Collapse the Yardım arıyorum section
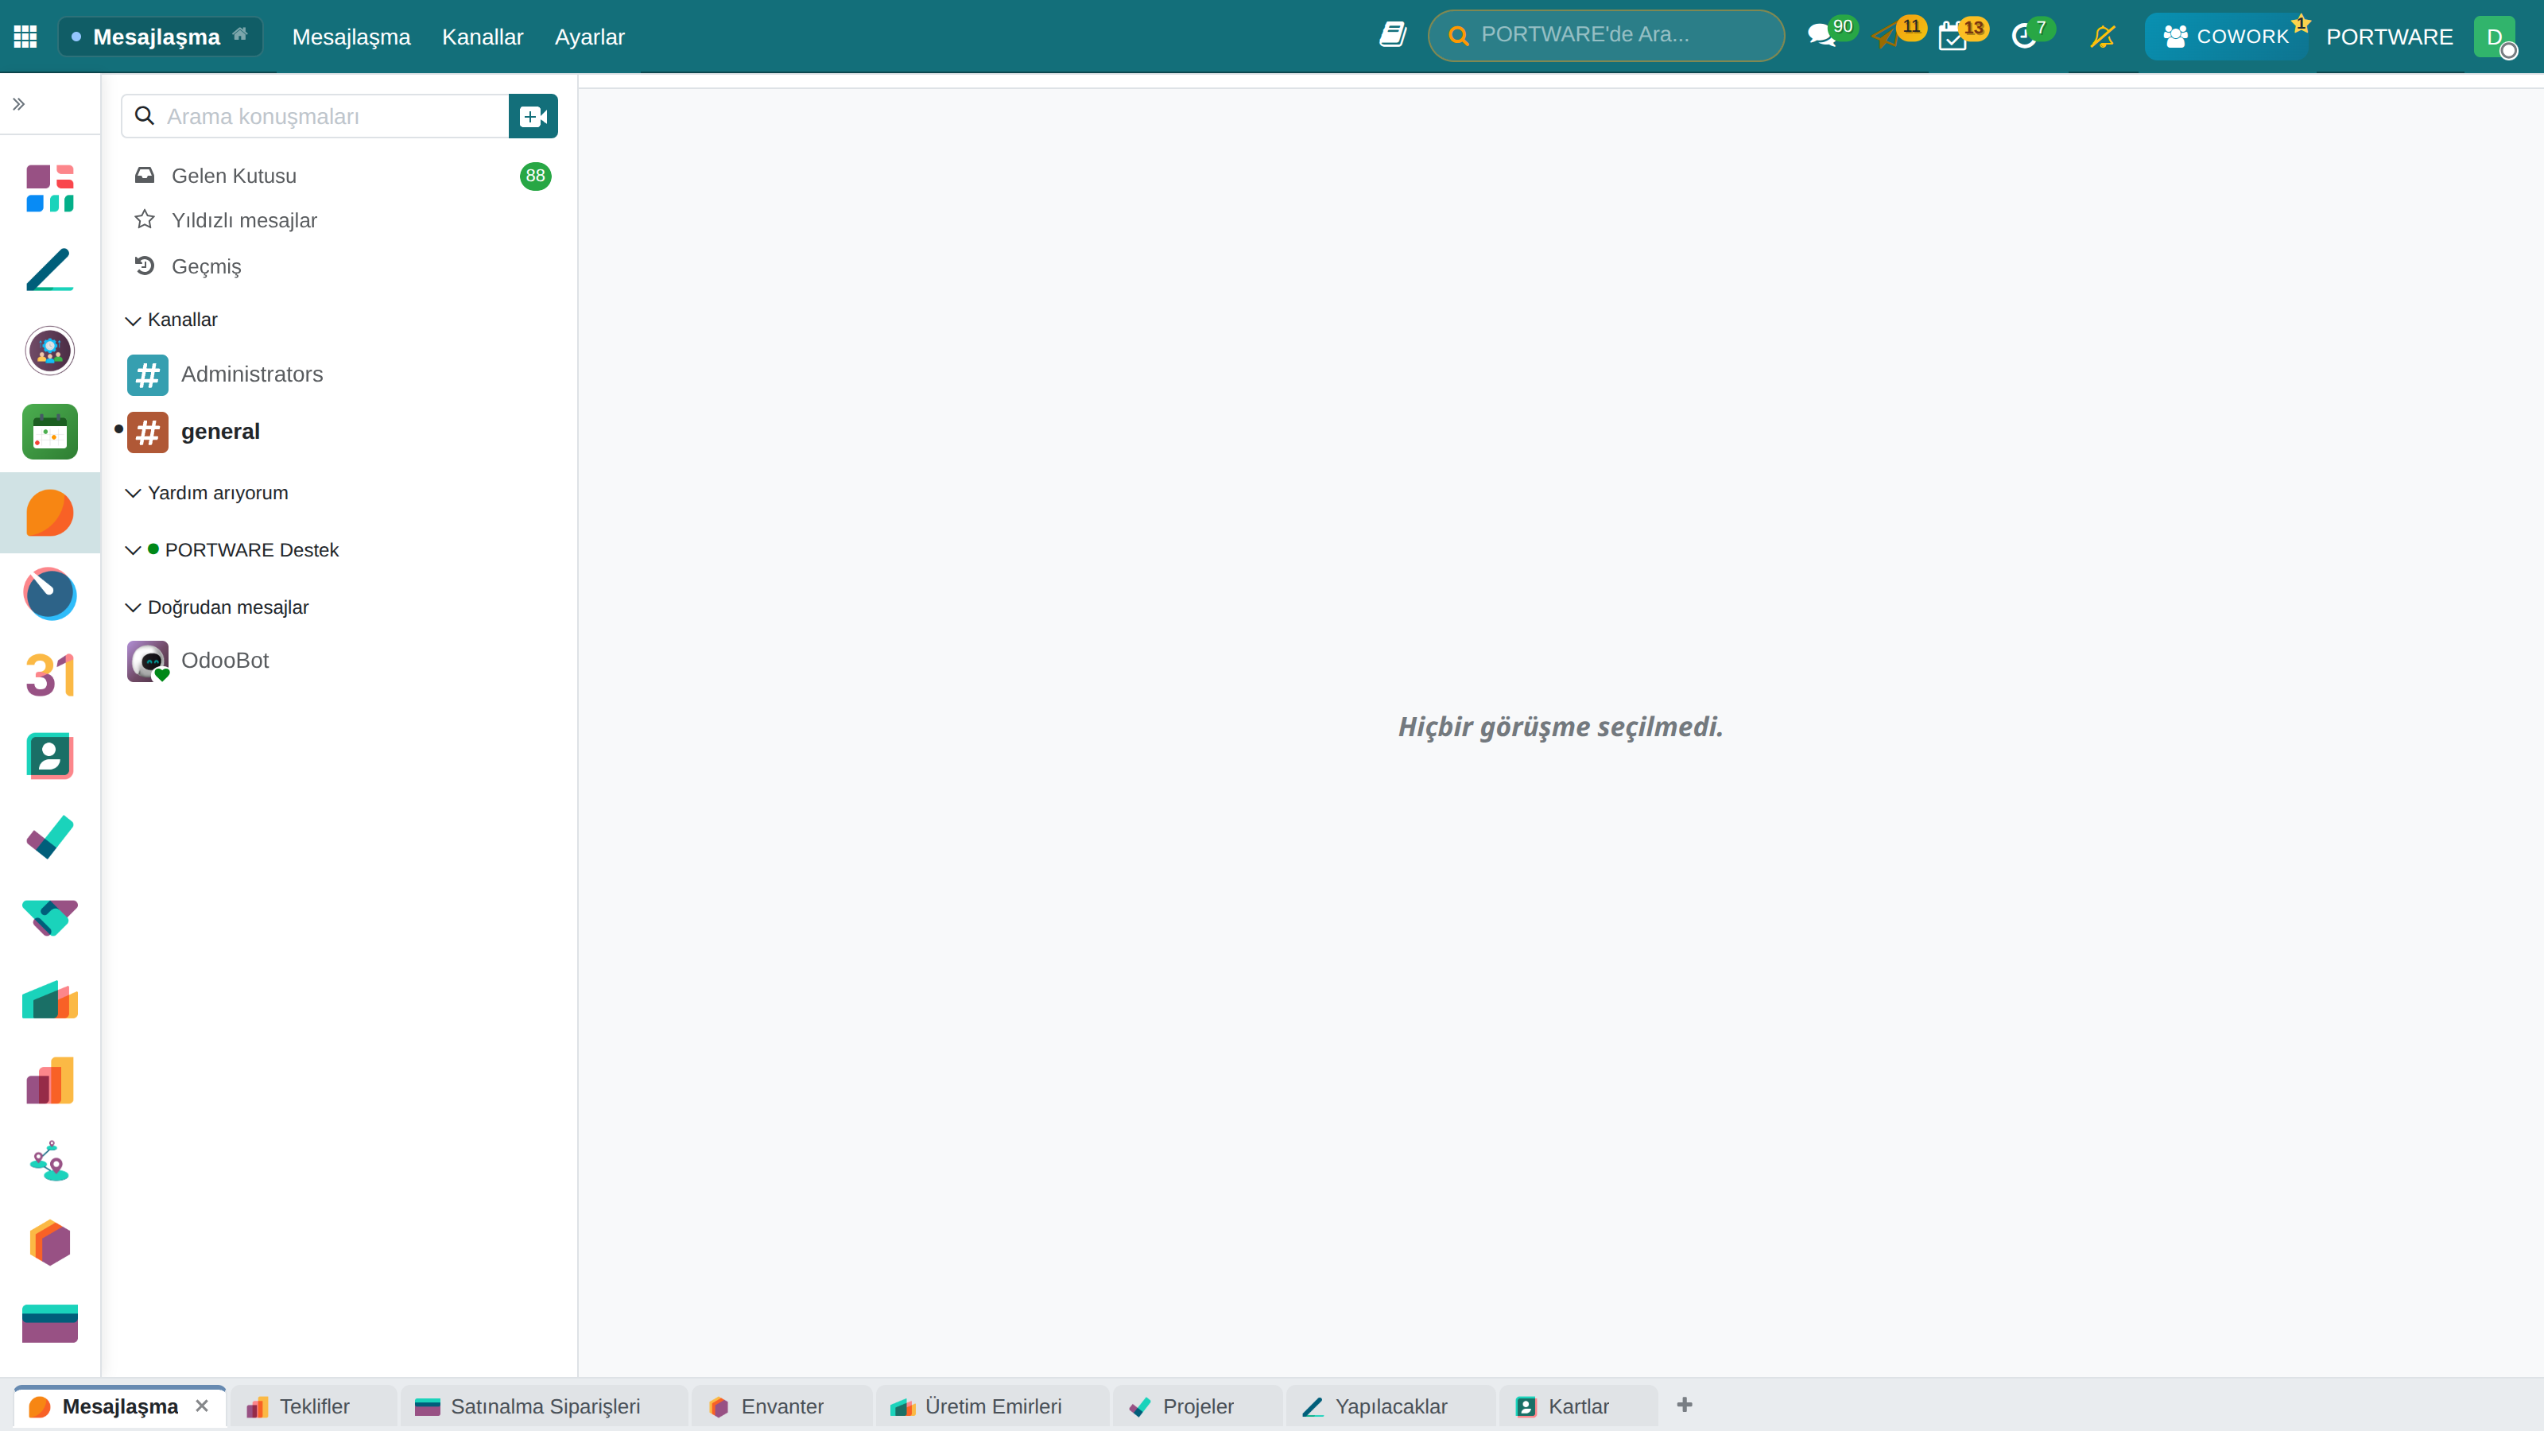2544x1431 pixels. pyautogui.click(x=207, y=493)
